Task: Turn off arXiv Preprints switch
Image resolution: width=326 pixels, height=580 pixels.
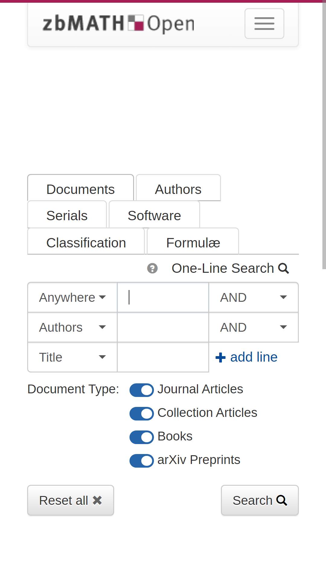Action: point(142,460)
